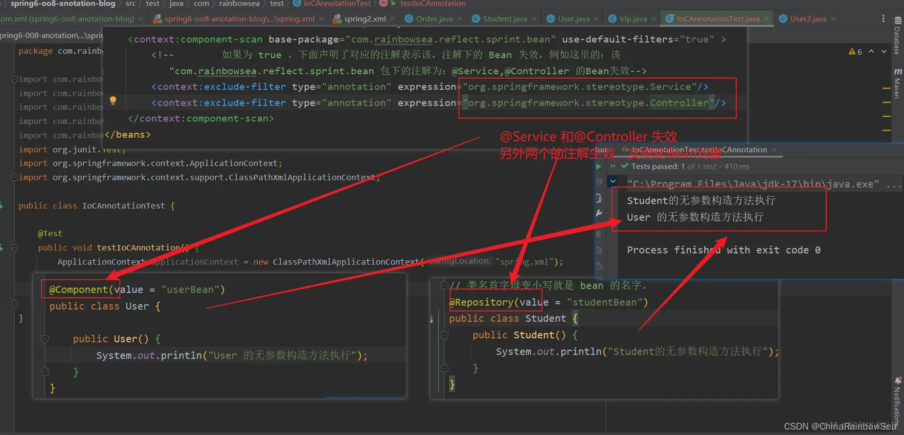Viewport: 904px width, 435px height.
Task: Close the Vip.java tab
Action: [653, 19]
